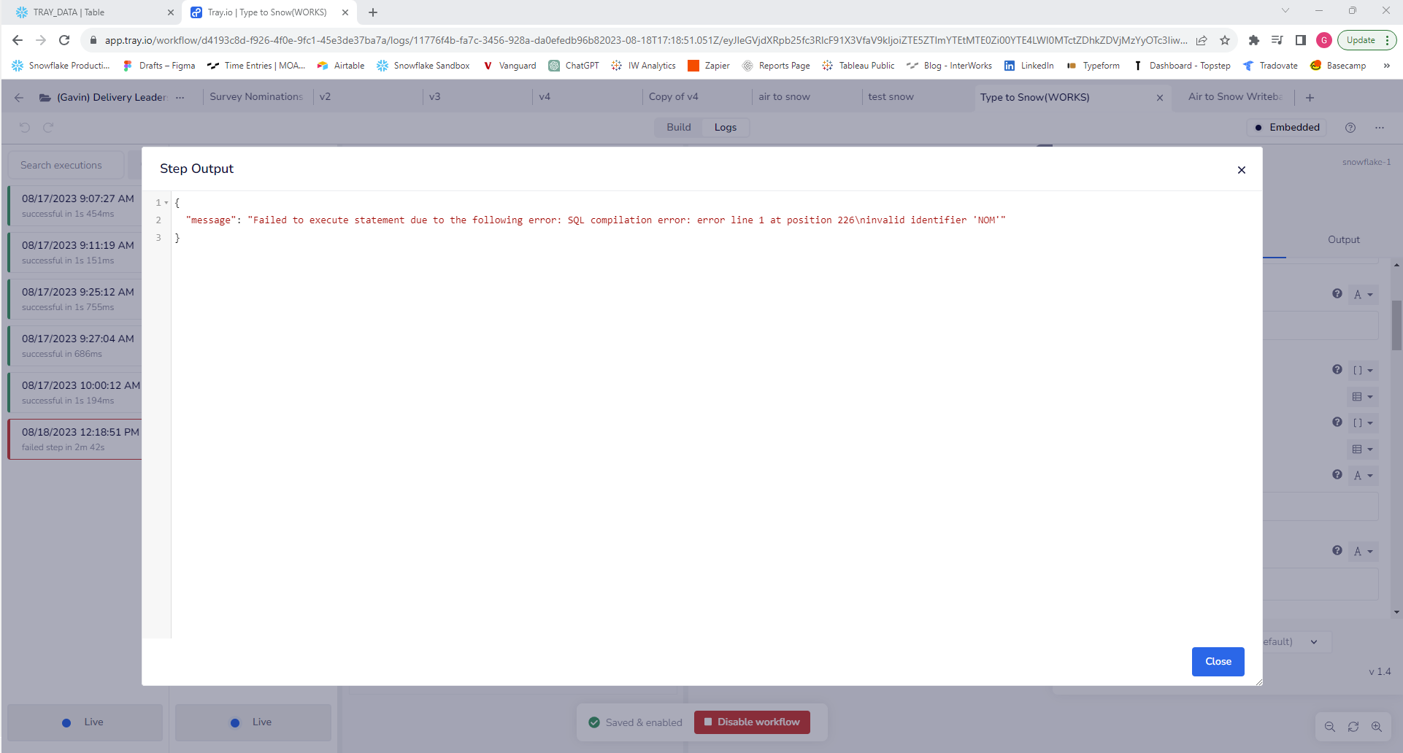Open a new browser tab
This screenshot has width=1403, height=753.
coord(373,12)
